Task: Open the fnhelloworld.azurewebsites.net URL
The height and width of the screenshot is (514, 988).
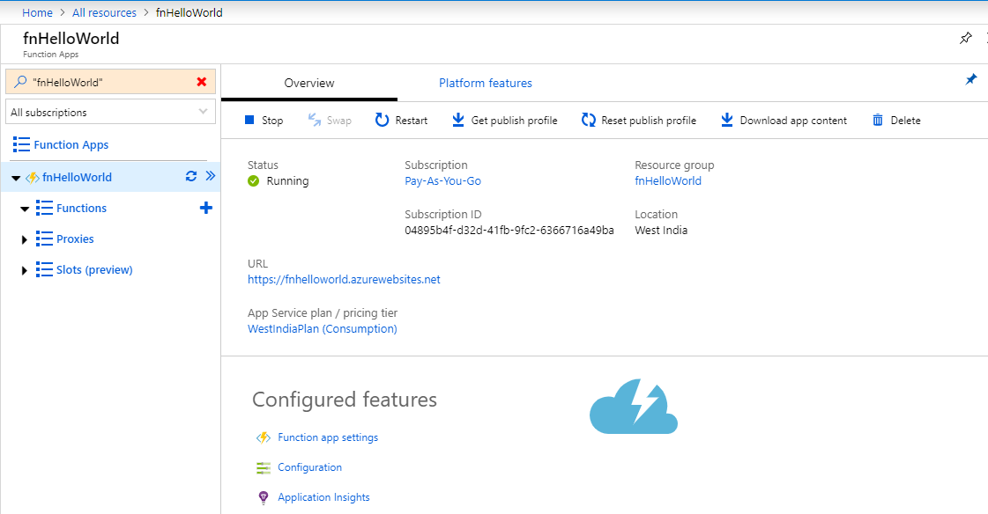Action: pos(344,280)
